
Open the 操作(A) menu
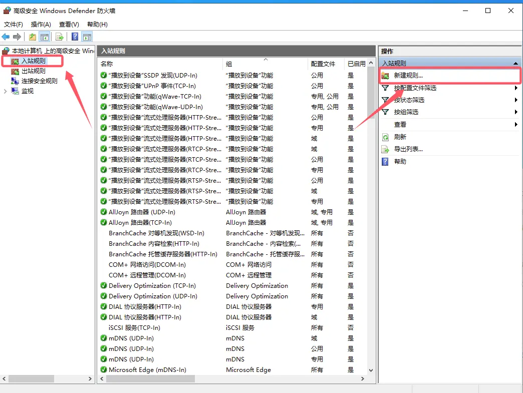point(41,25)
